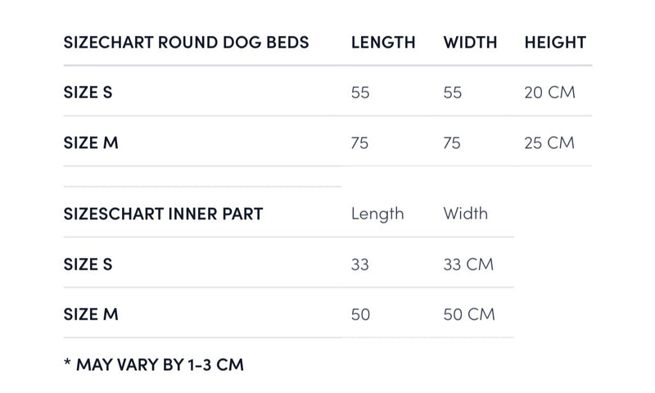Image resolution: width=655 pixels, height=393 pixels.
Task: Click the 25 CM height value
Action: point(549,142)
